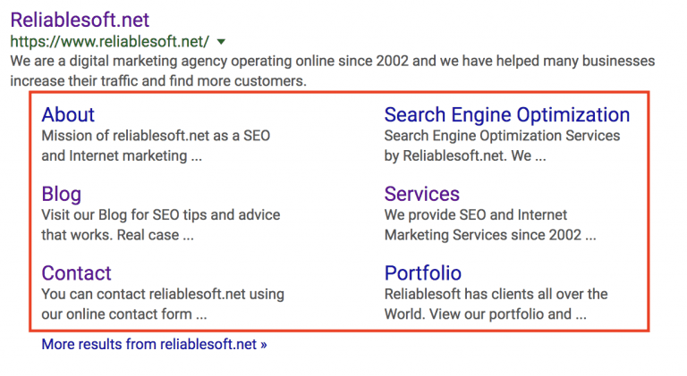Open the About sitelink

(x=68, y=115)
